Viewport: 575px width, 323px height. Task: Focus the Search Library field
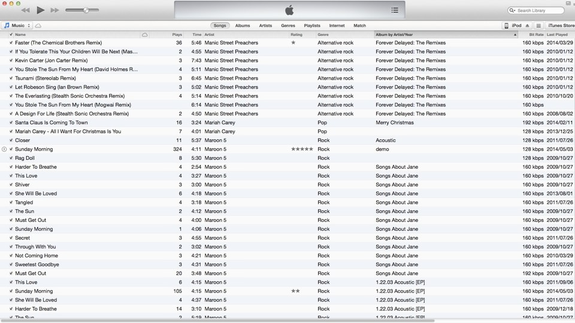tap(535, 11)
